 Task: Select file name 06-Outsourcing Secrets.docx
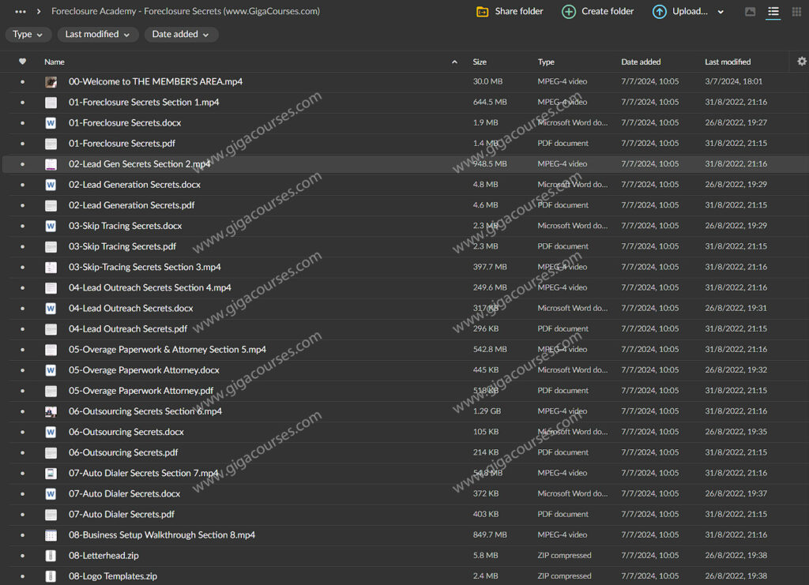pyautogui.click(x=126, y=432)
